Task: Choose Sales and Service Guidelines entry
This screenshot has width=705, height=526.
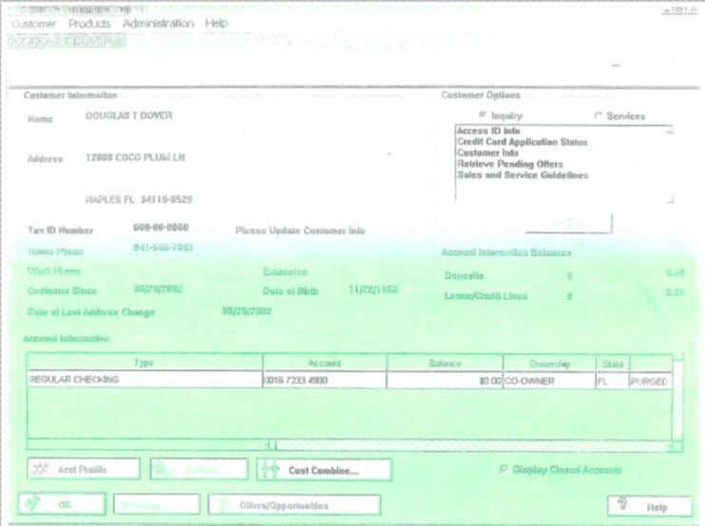Action: point(523,176)
